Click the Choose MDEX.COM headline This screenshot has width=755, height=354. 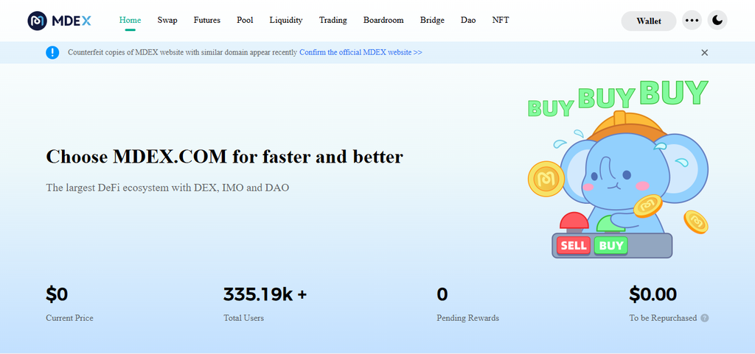[224, 157]
